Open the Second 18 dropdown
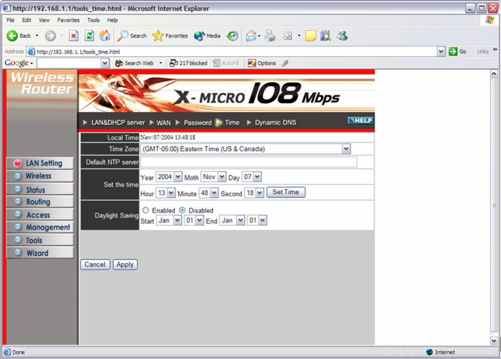The image size is (501, 359). point(254,193)
